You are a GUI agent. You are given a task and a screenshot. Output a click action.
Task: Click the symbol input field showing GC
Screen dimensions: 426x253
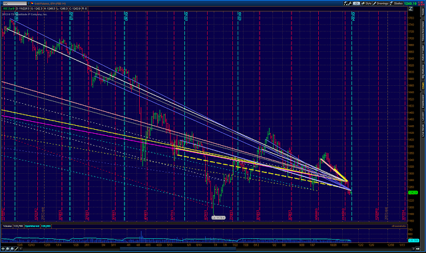[15, 3]
